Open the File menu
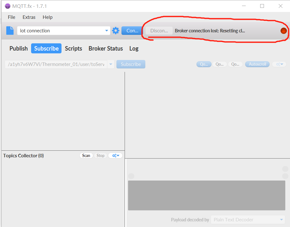Screen dimensions: 290x227 pos(12,17)
